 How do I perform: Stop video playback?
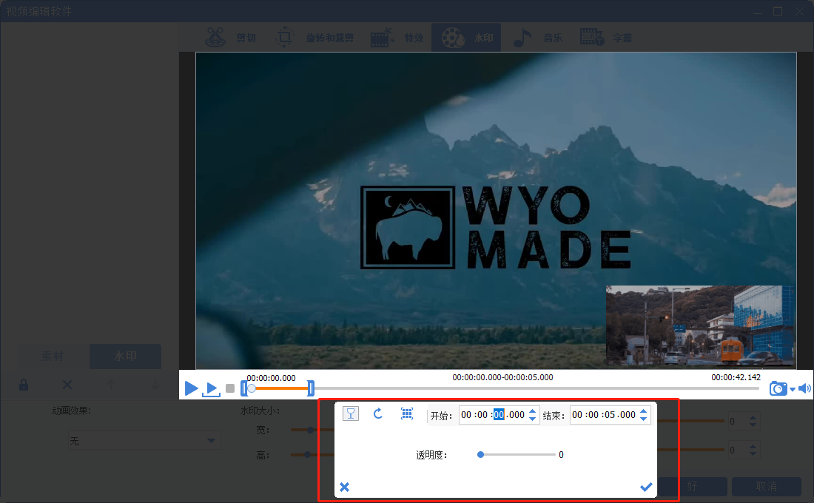tap(230, 388)
